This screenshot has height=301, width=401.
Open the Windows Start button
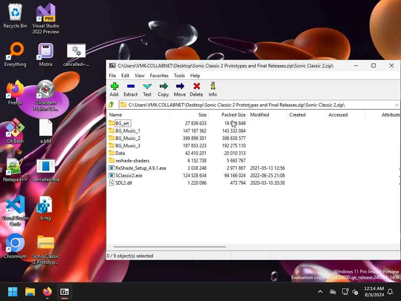click(x=13, y=292)
